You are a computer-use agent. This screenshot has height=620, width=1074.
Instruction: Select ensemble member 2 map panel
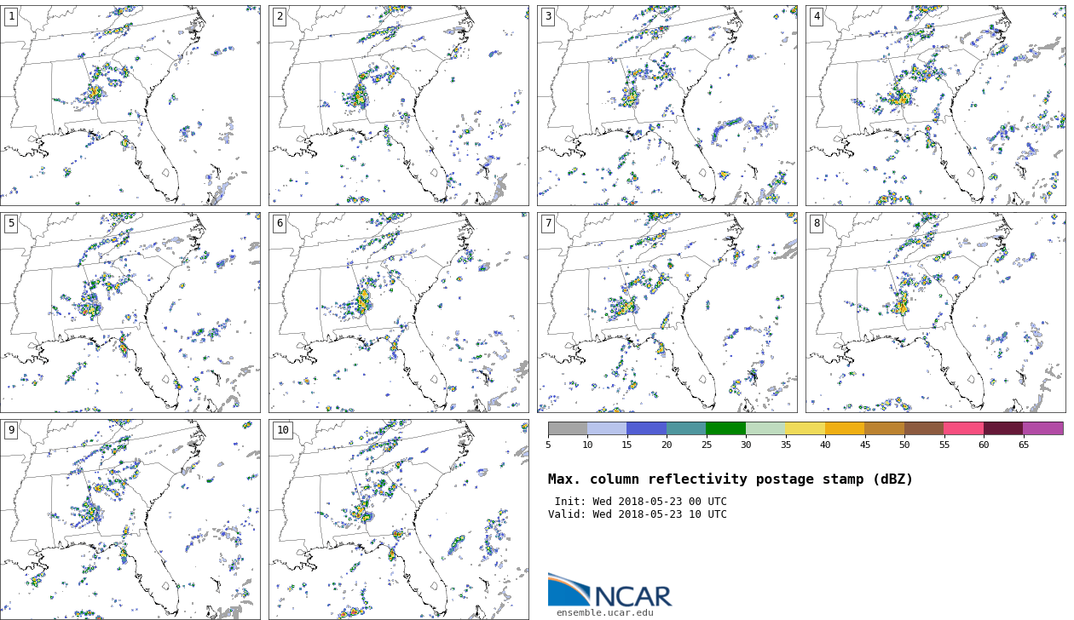click(398, 106)
